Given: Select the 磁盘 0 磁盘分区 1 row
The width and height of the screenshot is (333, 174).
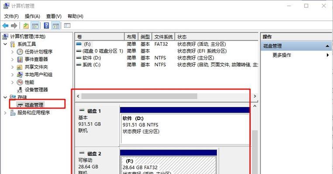Looking at the screenshot, I should tap(167, 51).
